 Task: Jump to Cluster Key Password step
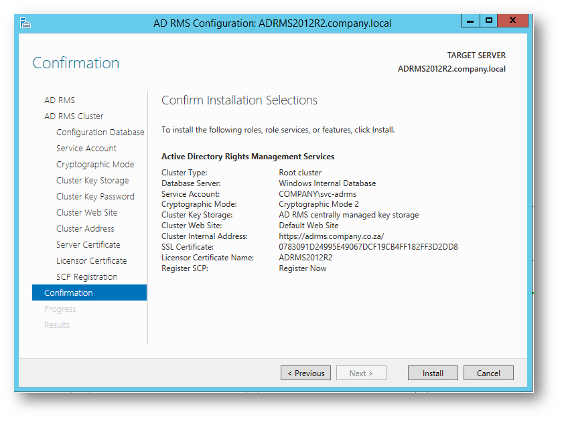[95, 197]
